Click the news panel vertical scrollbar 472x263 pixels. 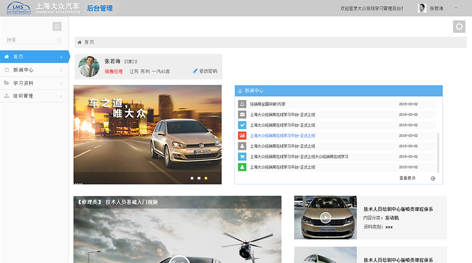tap(438, 152)
